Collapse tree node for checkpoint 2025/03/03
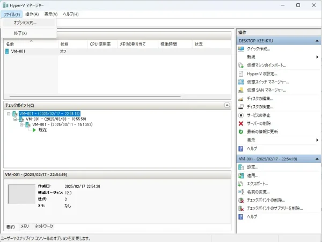The height and width of the screenshot is (242, 322). coord(15,119)
